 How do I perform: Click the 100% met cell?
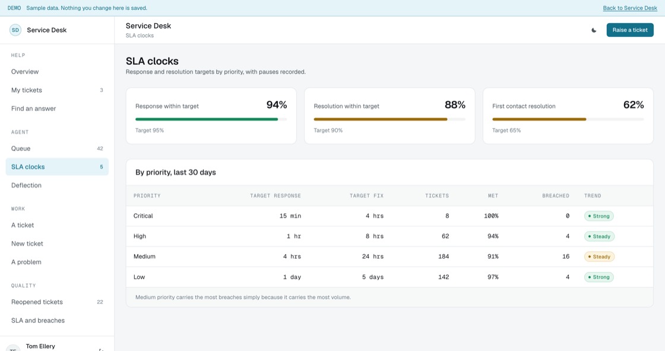pos(491,216)
